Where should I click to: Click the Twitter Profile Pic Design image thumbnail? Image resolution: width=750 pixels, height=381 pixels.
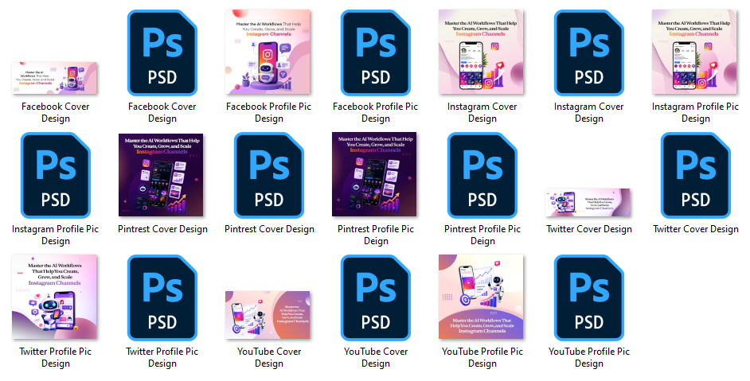pyautogui.click(x=54, y=297)
